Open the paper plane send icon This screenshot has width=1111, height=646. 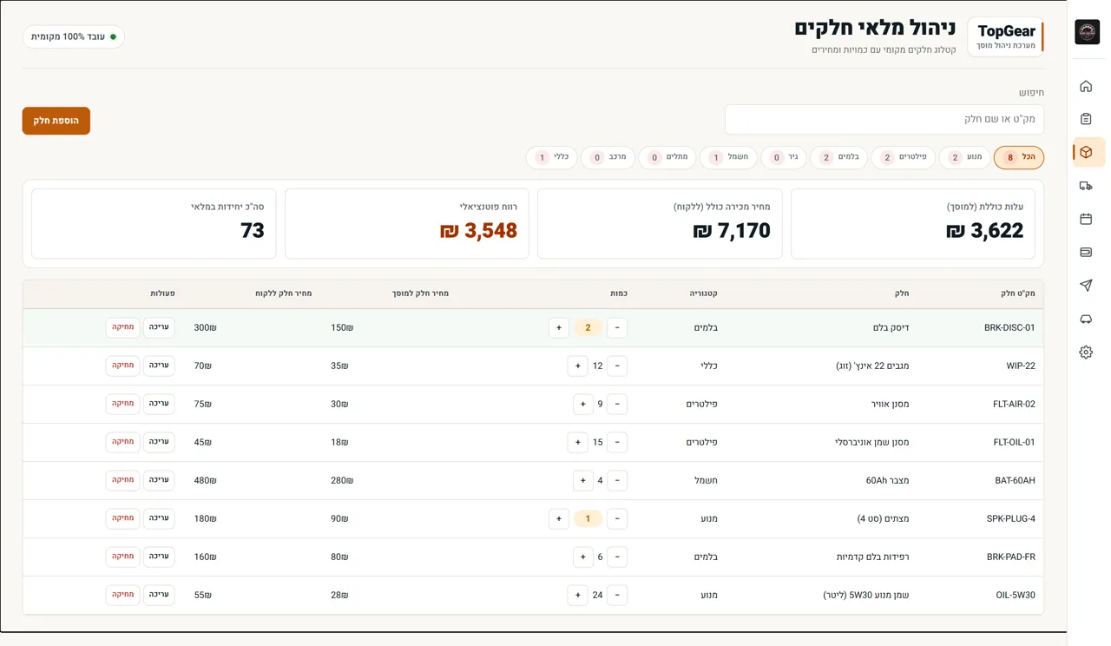pyautogui.click(x=1086, y=286)
